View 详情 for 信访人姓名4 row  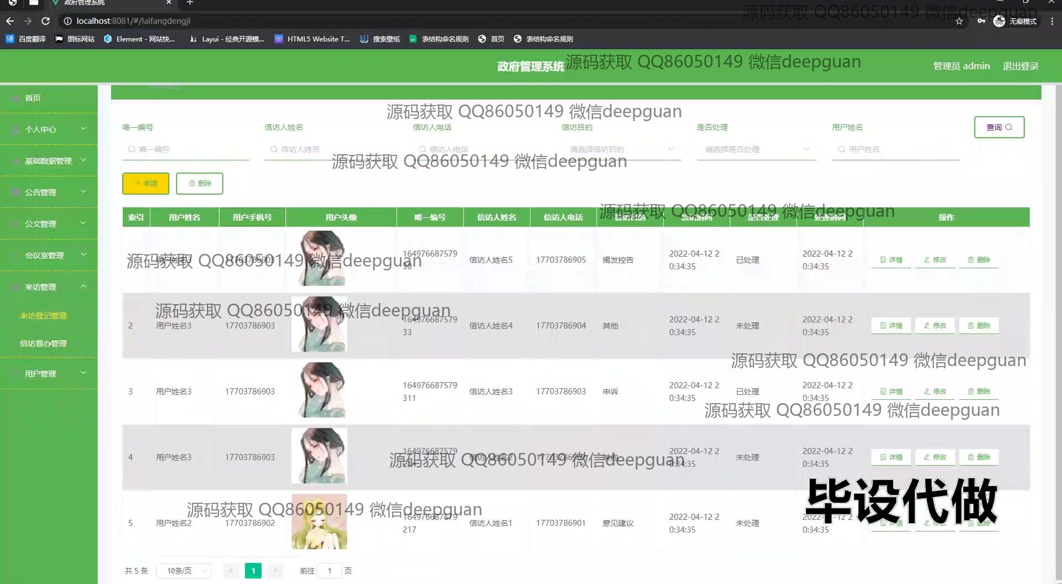click(891, 326)
